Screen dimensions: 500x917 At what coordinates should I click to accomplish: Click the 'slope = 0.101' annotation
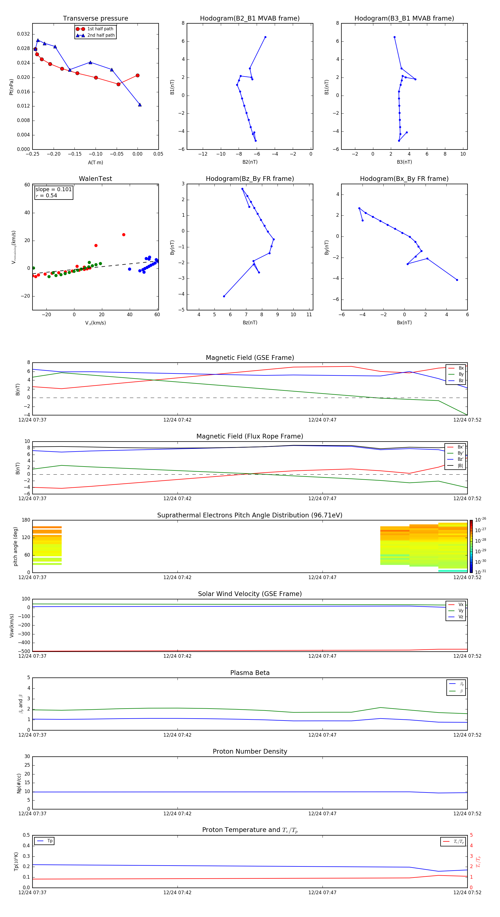54,190
